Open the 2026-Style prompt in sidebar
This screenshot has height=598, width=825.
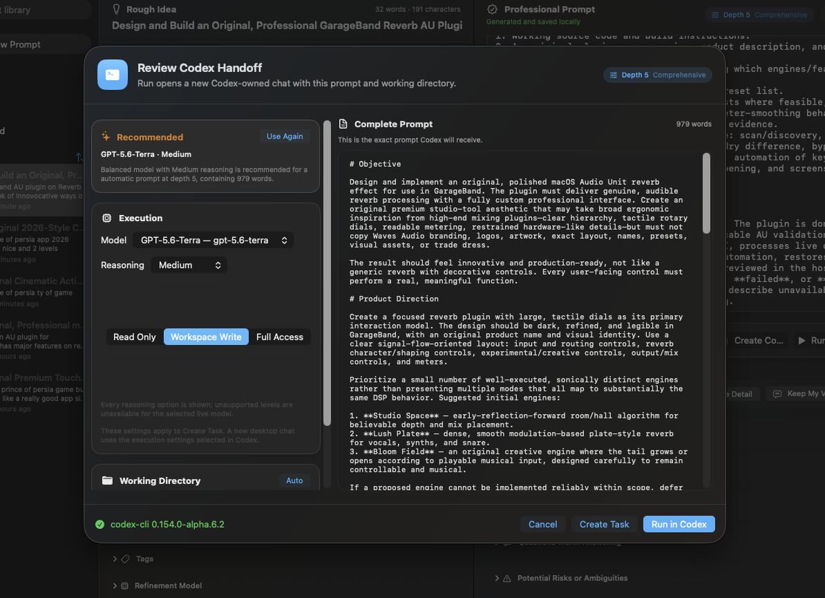pos(42,243)
